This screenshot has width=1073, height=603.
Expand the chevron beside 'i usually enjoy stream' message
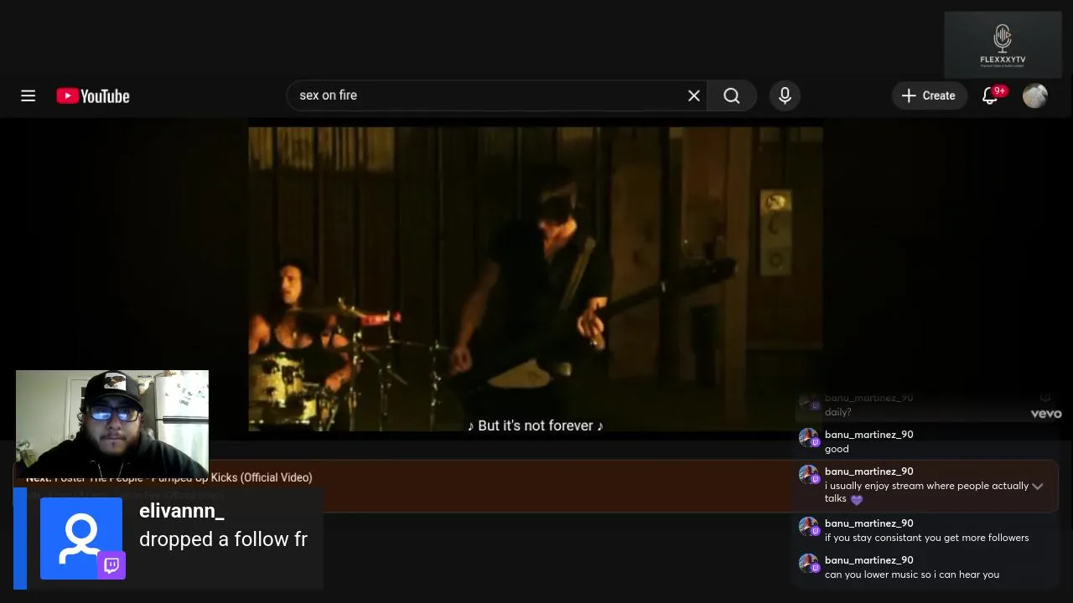point(1038,486)
